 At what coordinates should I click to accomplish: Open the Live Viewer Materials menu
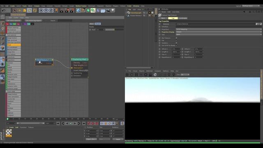click(x=149, y=71)
